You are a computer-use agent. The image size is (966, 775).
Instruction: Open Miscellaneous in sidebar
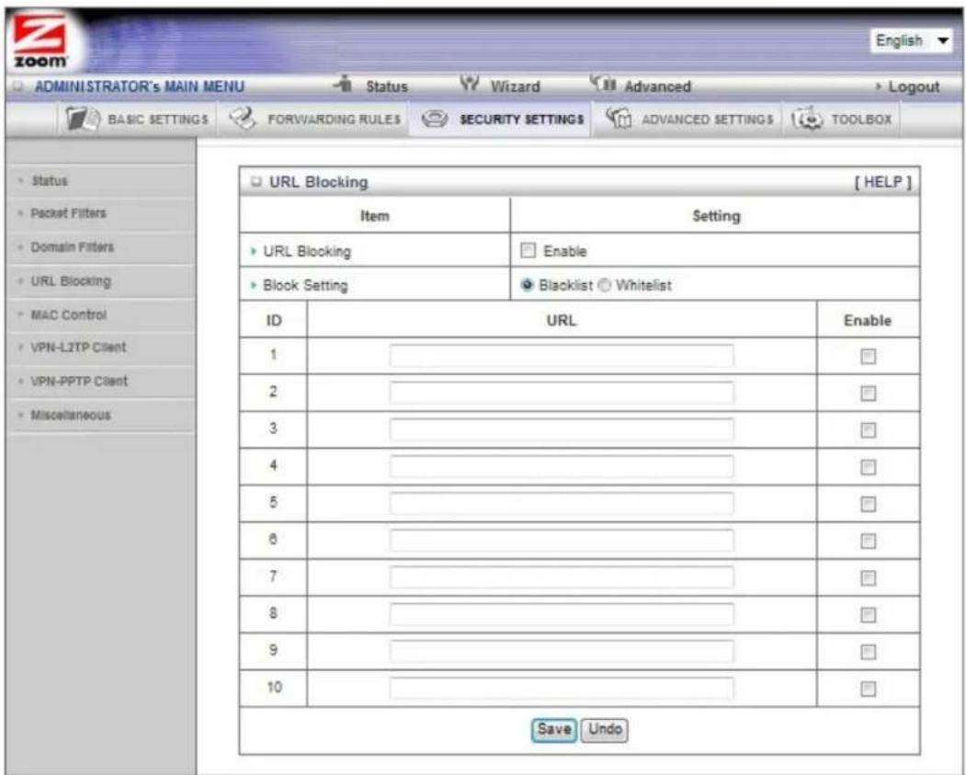[x=71, y=415]
